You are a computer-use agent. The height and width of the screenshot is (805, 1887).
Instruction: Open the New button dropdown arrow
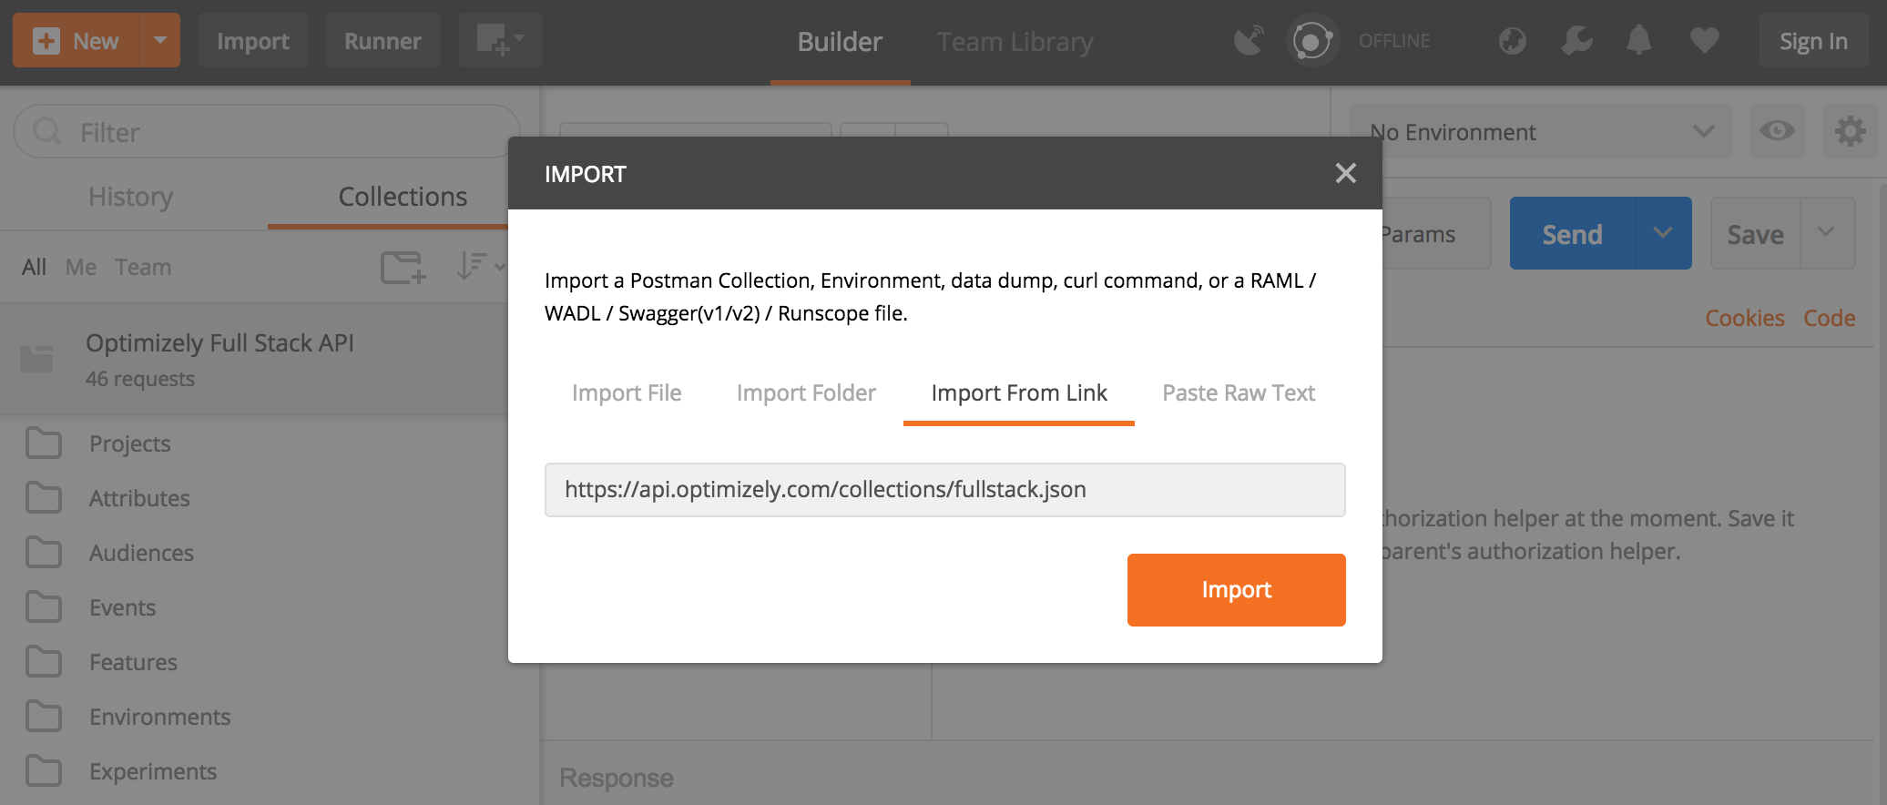[160, 41]
